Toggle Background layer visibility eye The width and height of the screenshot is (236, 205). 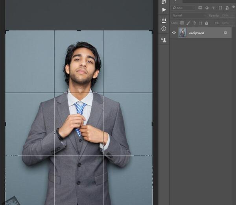coord(174,33)
